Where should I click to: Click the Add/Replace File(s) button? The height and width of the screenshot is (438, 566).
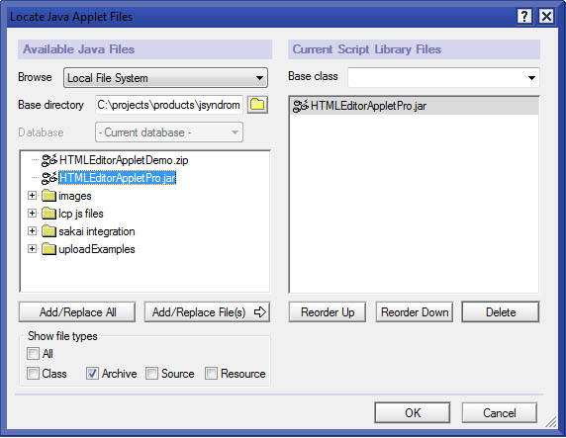click(x=207, y=312)
